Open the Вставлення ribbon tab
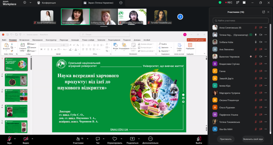 [24, 40]
